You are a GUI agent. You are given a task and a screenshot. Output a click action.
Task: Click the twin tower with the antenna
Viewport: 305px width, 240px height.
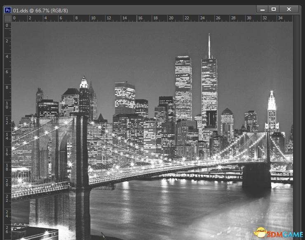209,86
